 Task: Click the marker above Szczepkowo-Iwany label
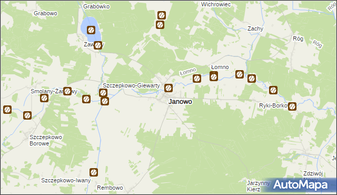tap(94, 172)
